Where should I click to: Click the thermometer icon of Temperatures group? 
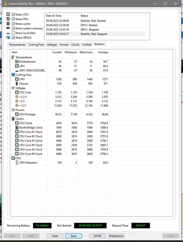[x=13, y=57]
